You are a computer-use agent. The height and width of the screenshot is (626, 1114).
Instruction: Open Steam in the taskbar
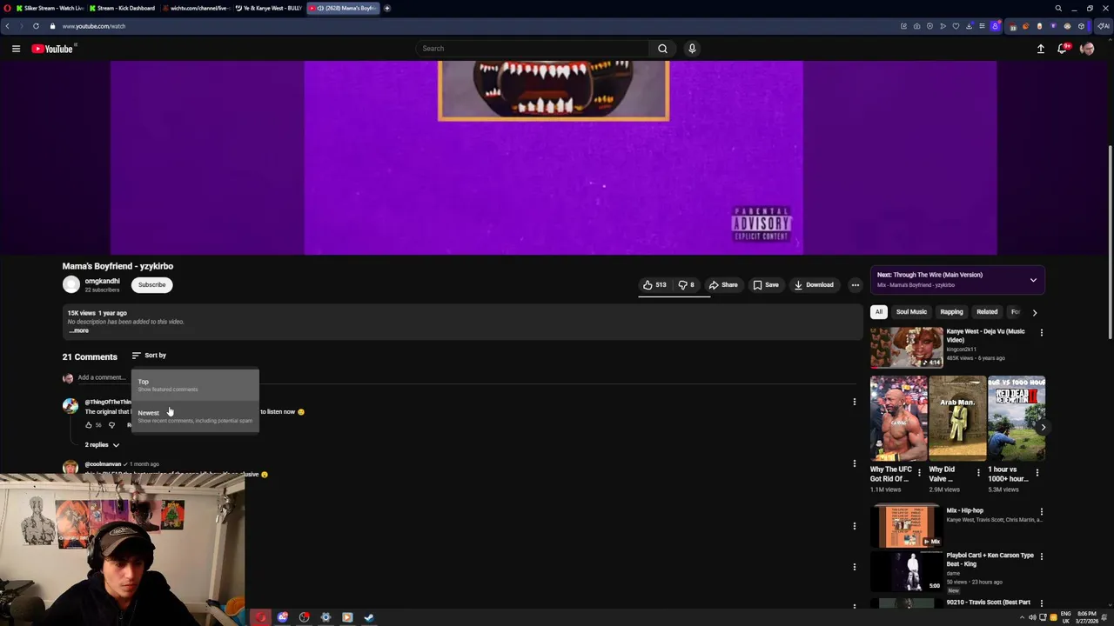[x=369, y=617]
